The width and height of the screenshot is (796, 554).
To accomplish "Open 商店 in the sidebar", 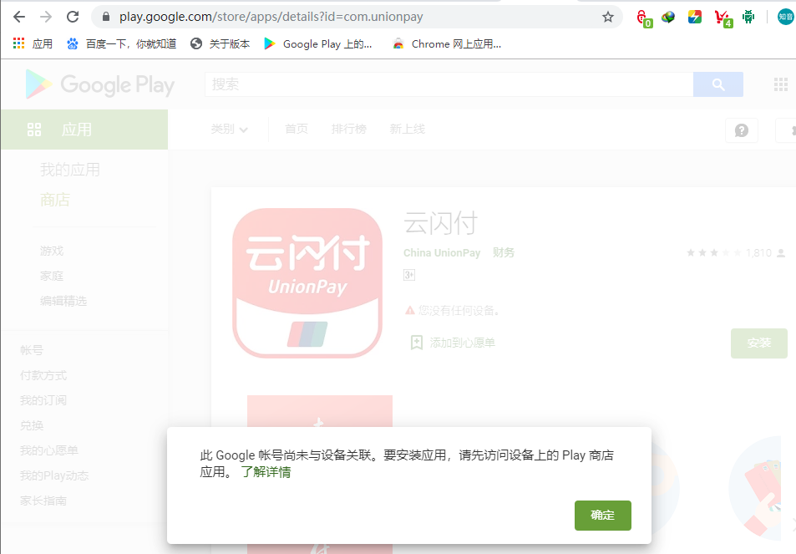I will (x=55, y=200).
